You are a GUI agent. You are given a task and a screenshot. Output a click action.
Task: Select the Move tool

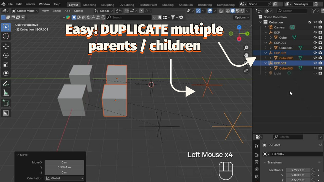click(x=6, y=46)
